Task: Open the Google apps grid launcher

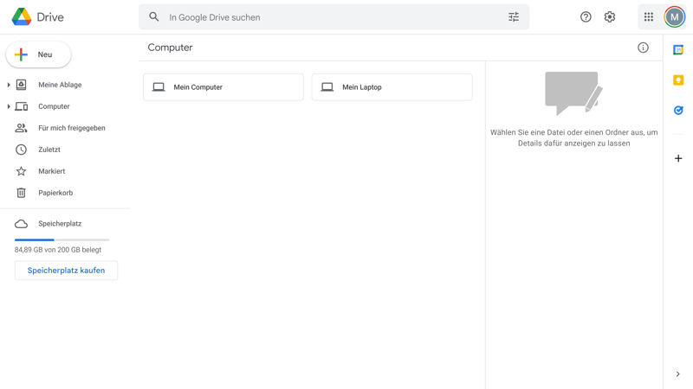Action: (648, 17)
